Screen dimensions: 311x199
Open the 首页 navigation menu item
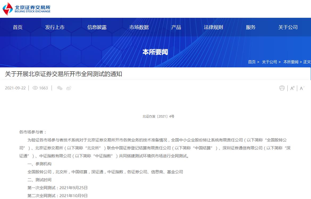[18, 27]
